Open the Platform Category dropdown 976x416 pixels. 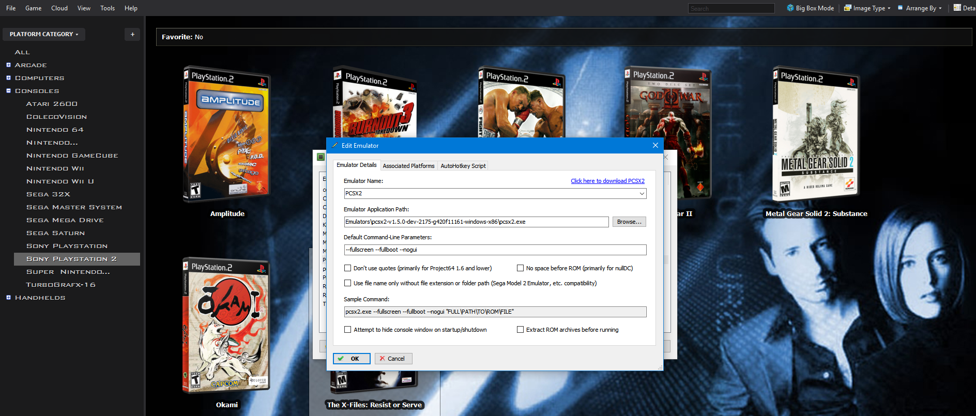click(x=44, y=34)
